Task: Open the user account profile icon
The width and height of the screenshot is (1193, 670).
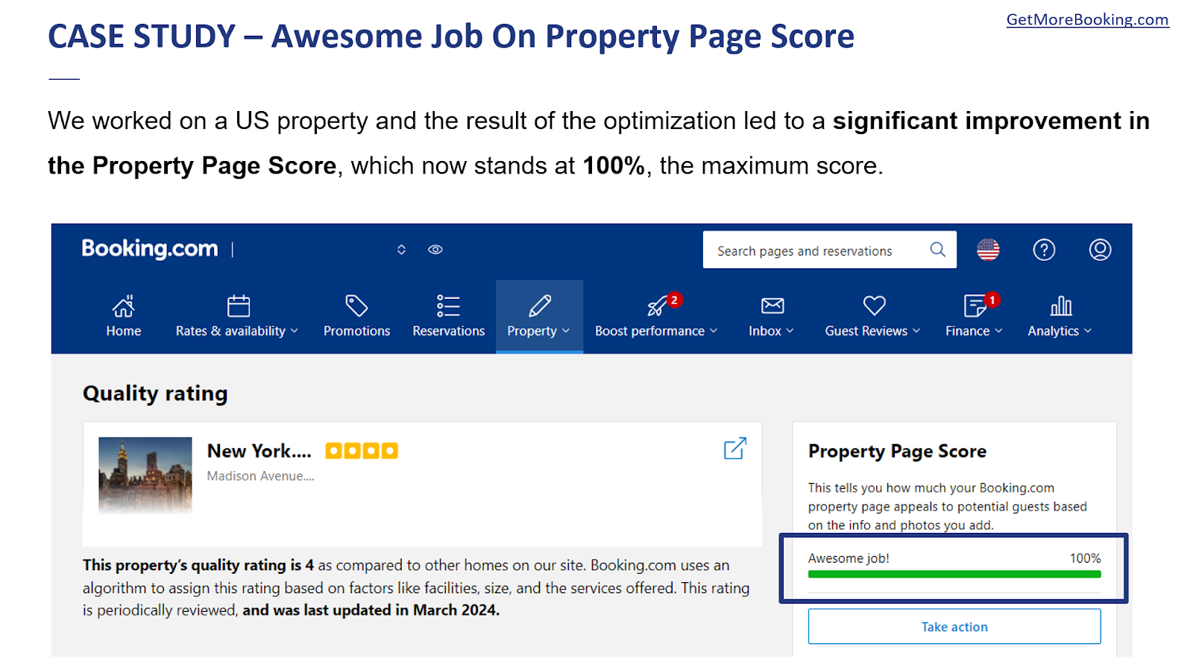Action: (1100, 250)
